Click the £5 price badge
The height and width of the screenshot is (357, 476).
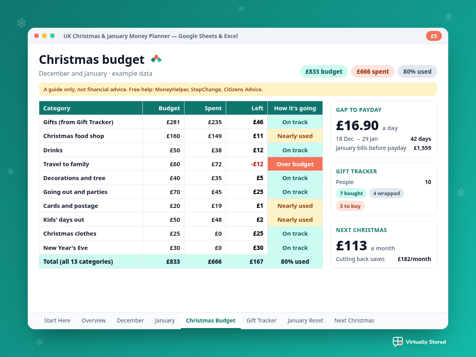tap(434, 36)
